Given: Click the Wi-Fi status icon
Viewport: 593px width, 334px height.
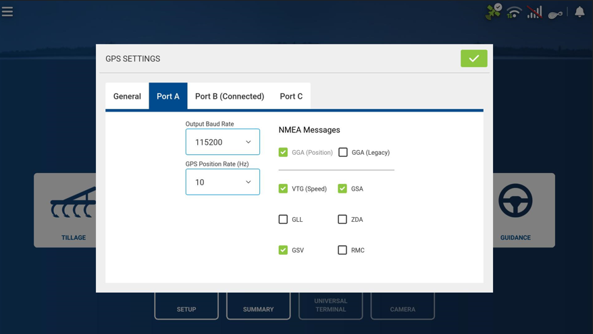Looking at the screenshot, I should (514, 12).
